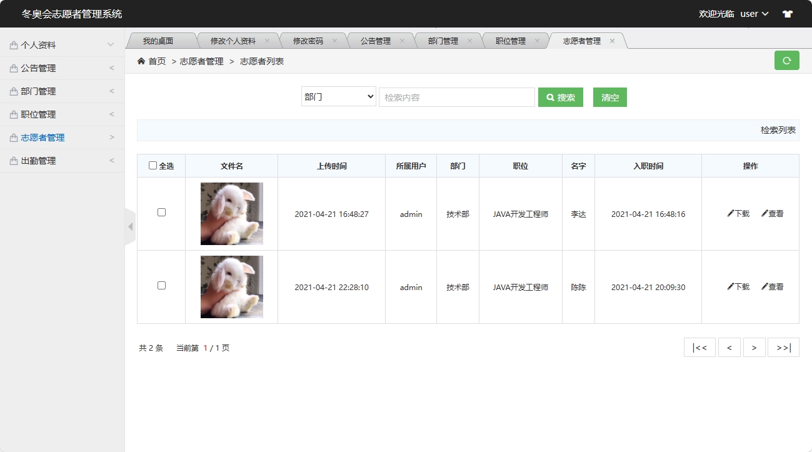The image size is (812, 452).
Task: Click the T-shirt icon in the top bar
Action: [787, 13]
